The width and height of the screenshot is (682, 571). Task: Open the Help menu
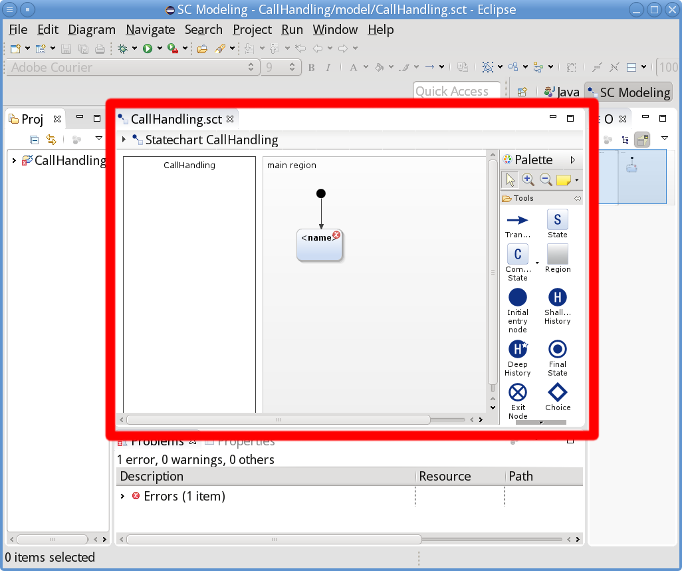click(x=381, y=29)
